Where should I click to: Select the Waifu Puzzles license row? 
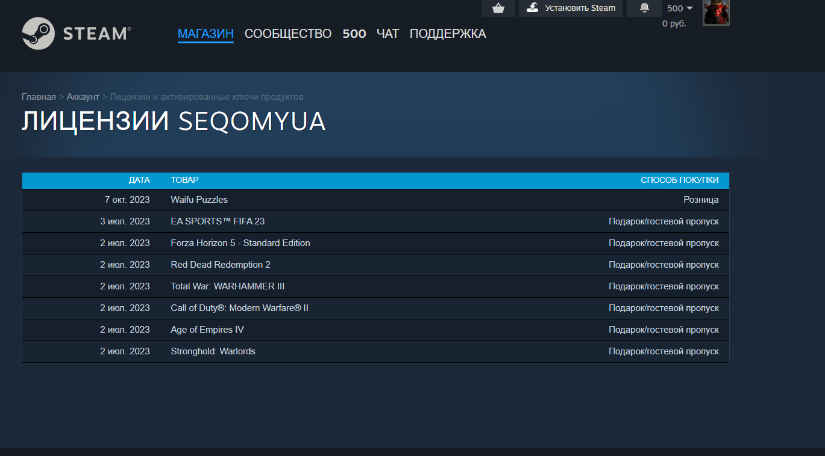coord(375,200)
